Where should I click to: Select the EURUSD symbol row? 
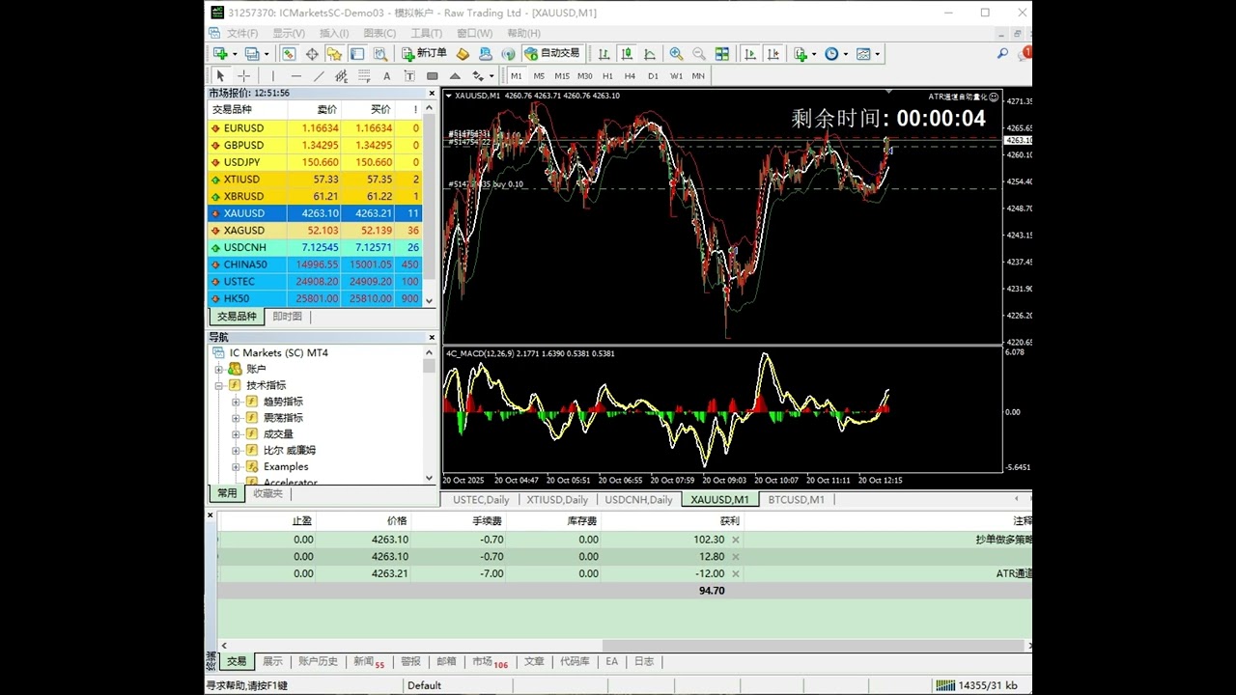(x=315, y=128)
